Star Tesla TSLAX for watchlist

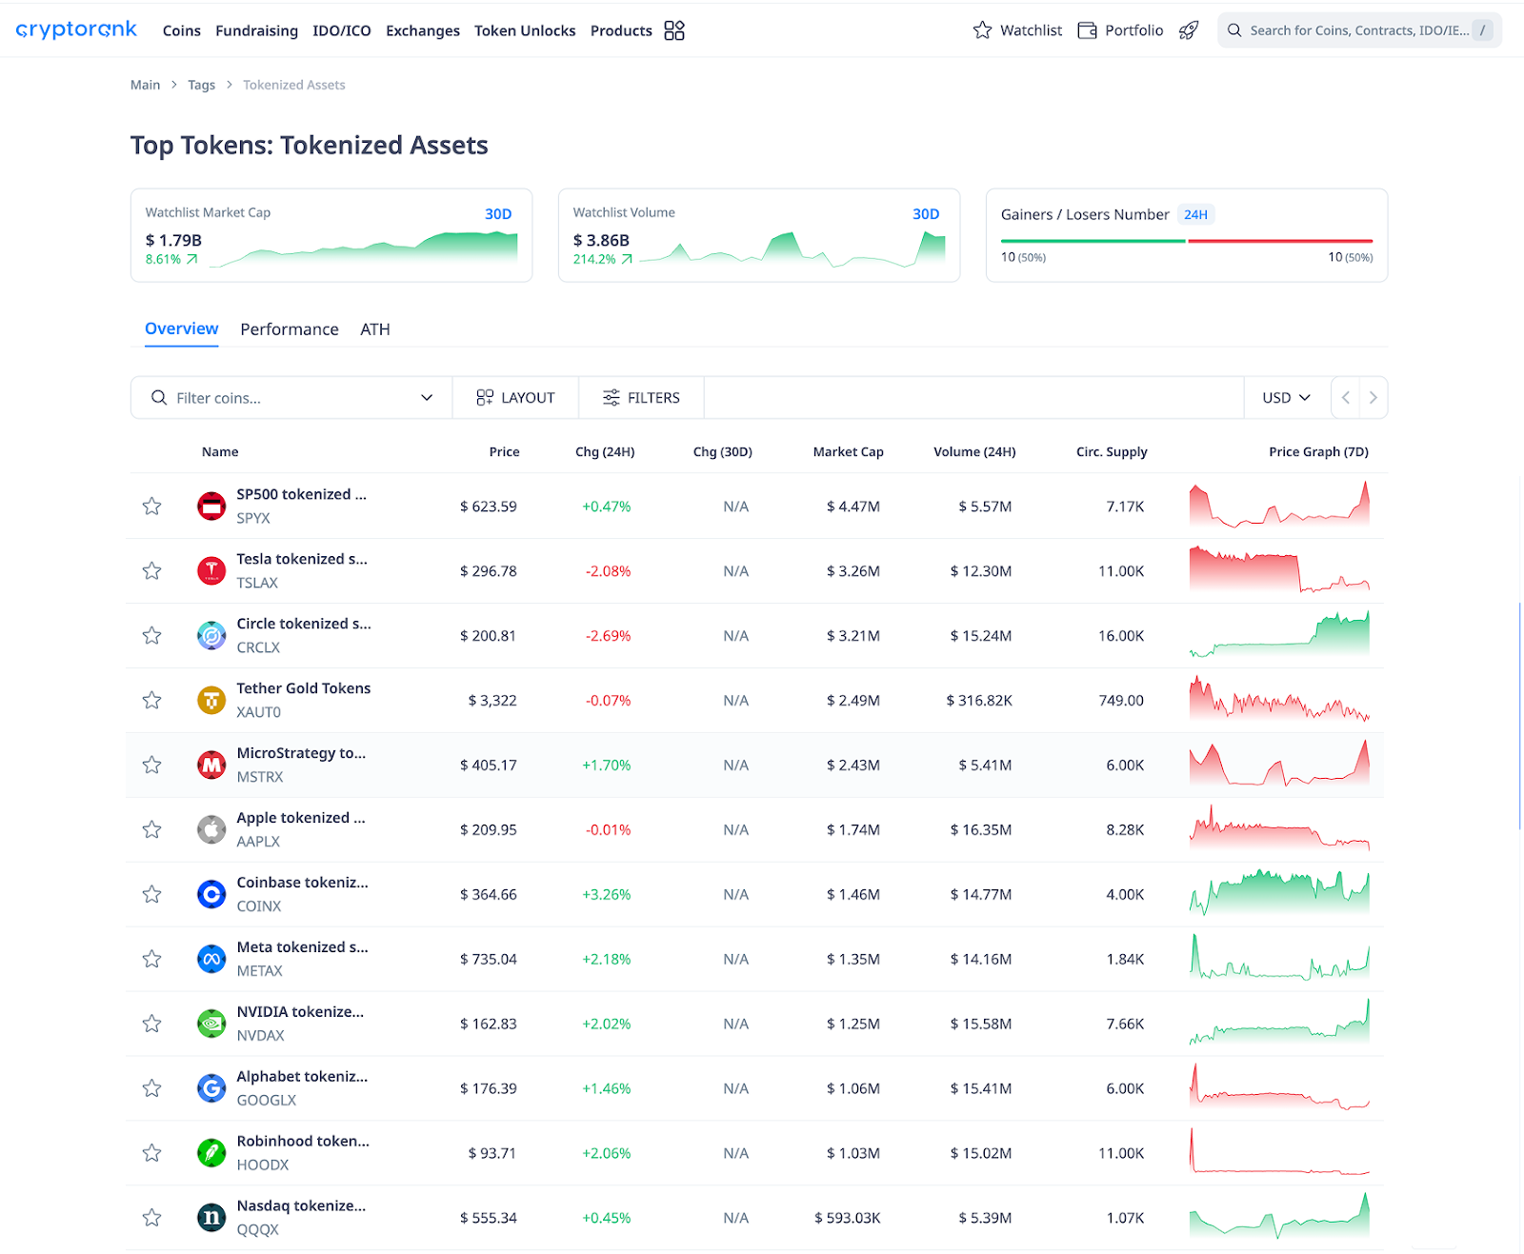(x=151, y=570)
